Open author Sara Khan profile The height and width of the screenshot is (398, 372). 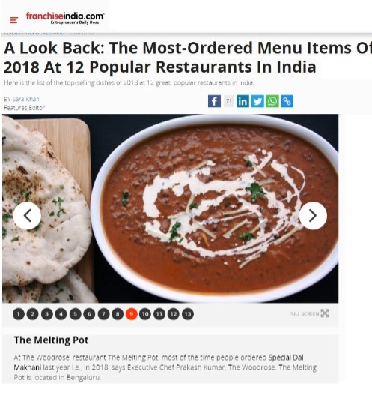tap(26, 99)
